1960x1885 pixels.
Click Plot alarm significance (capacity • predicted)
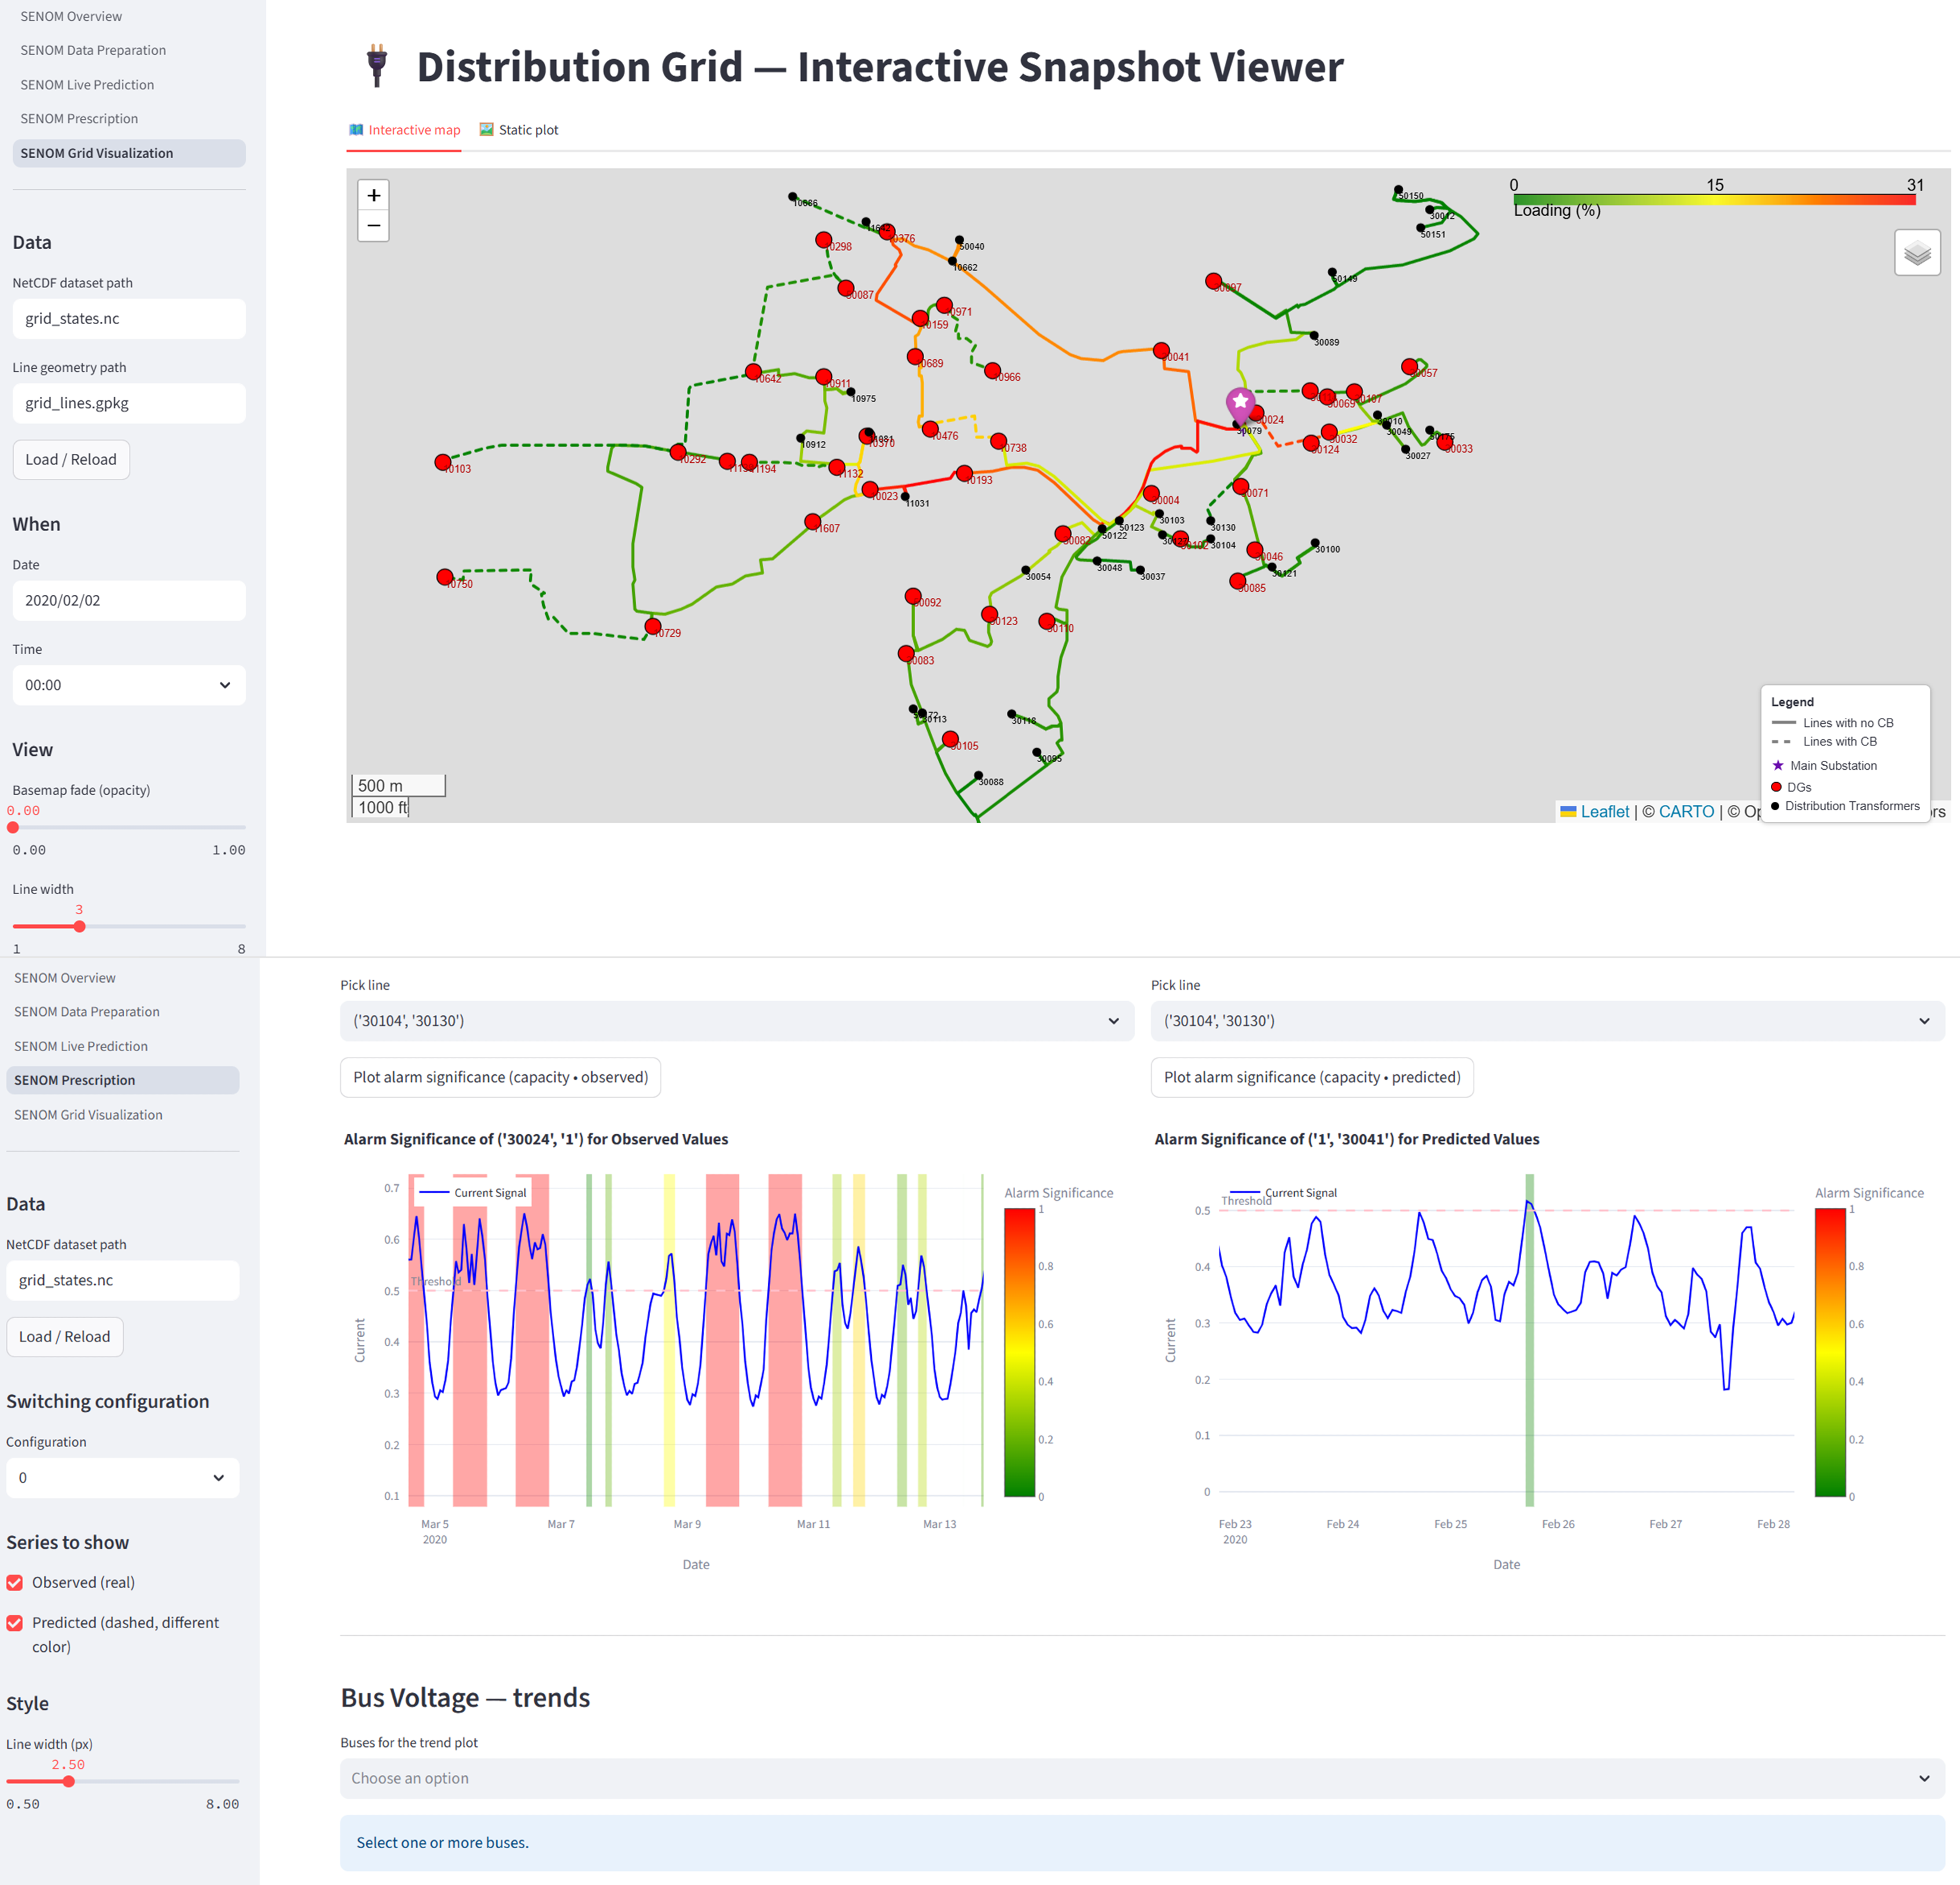coord(1311,1078)
